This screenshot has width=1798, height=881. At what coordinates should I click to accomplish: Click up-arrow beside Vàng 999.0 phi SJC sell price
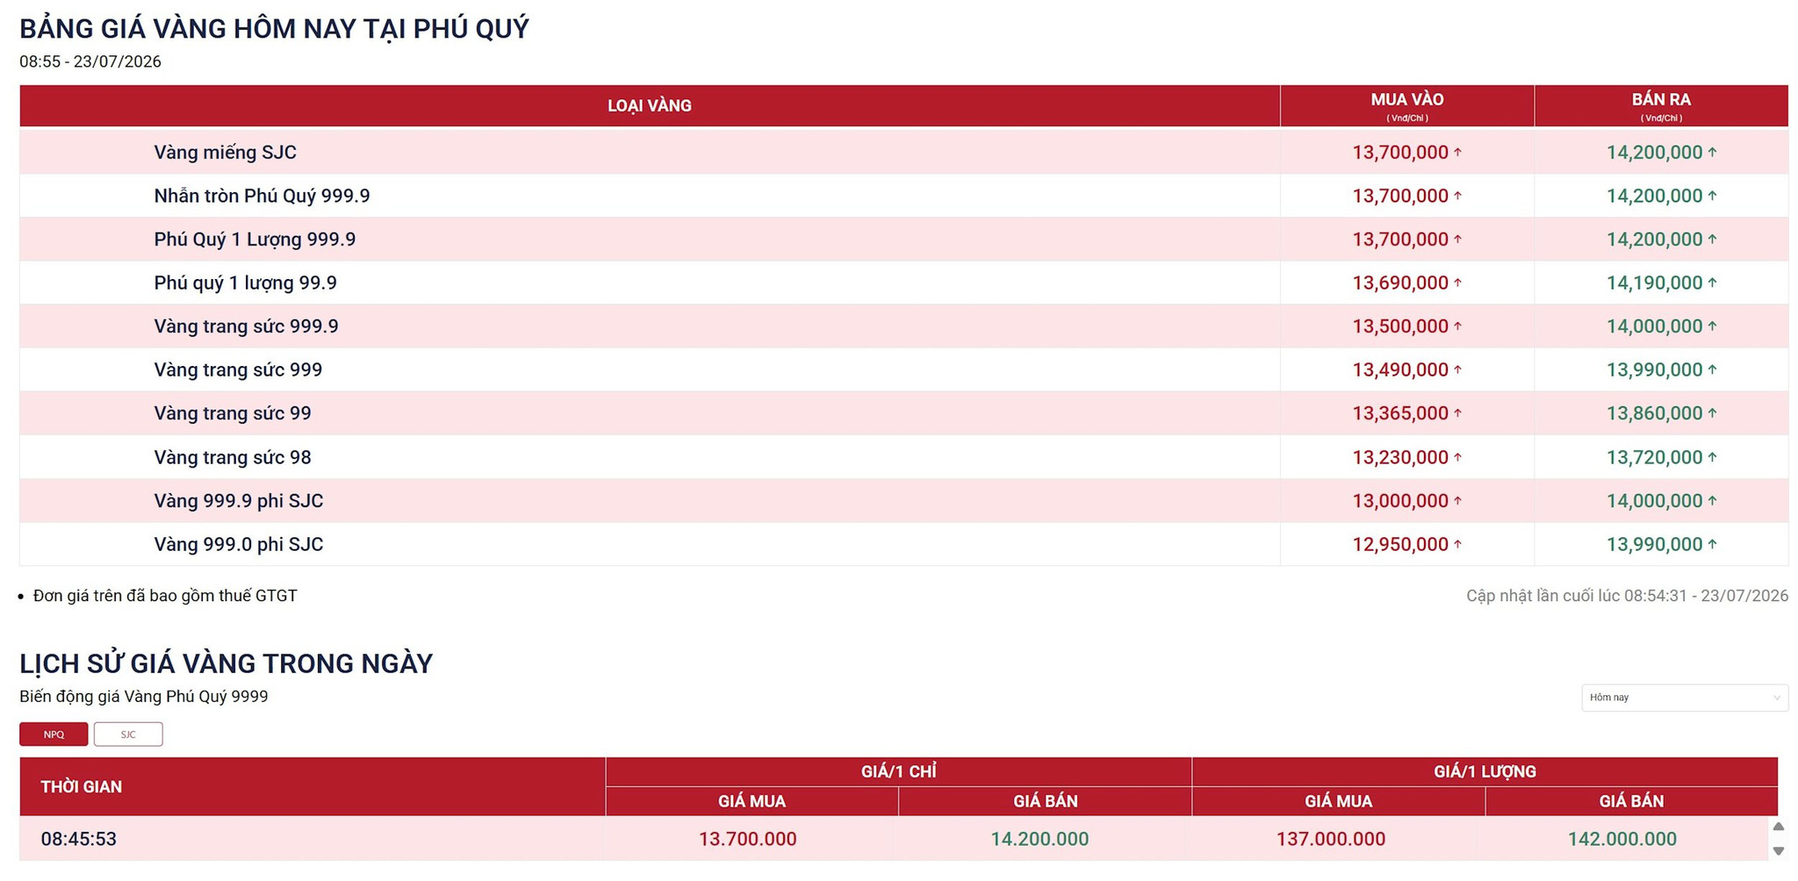click(x=1712, y=544)
